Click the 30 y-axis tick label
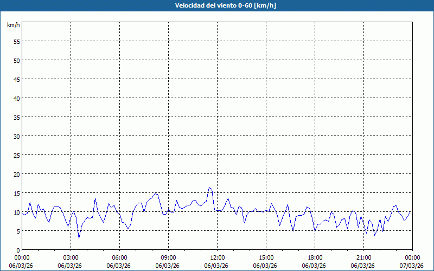434x271 pixels. pyautogui.click(x=16, y=136)
